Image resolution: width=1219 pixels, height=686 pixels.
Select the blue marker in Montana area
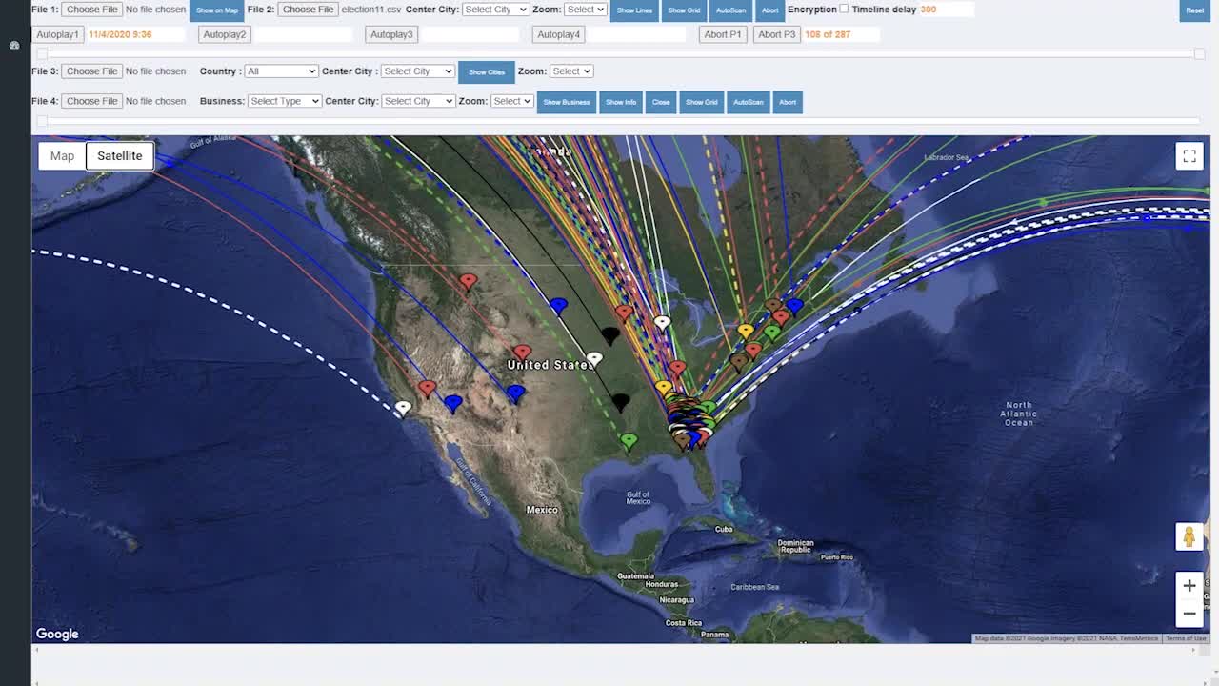(x=558, y=306)
